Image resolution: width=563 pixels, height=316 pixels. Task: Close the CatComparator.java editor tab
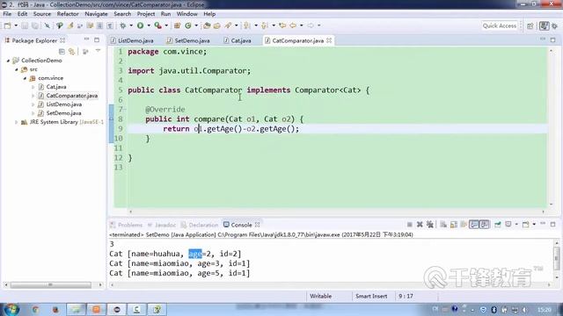click(x=329, y=40)
